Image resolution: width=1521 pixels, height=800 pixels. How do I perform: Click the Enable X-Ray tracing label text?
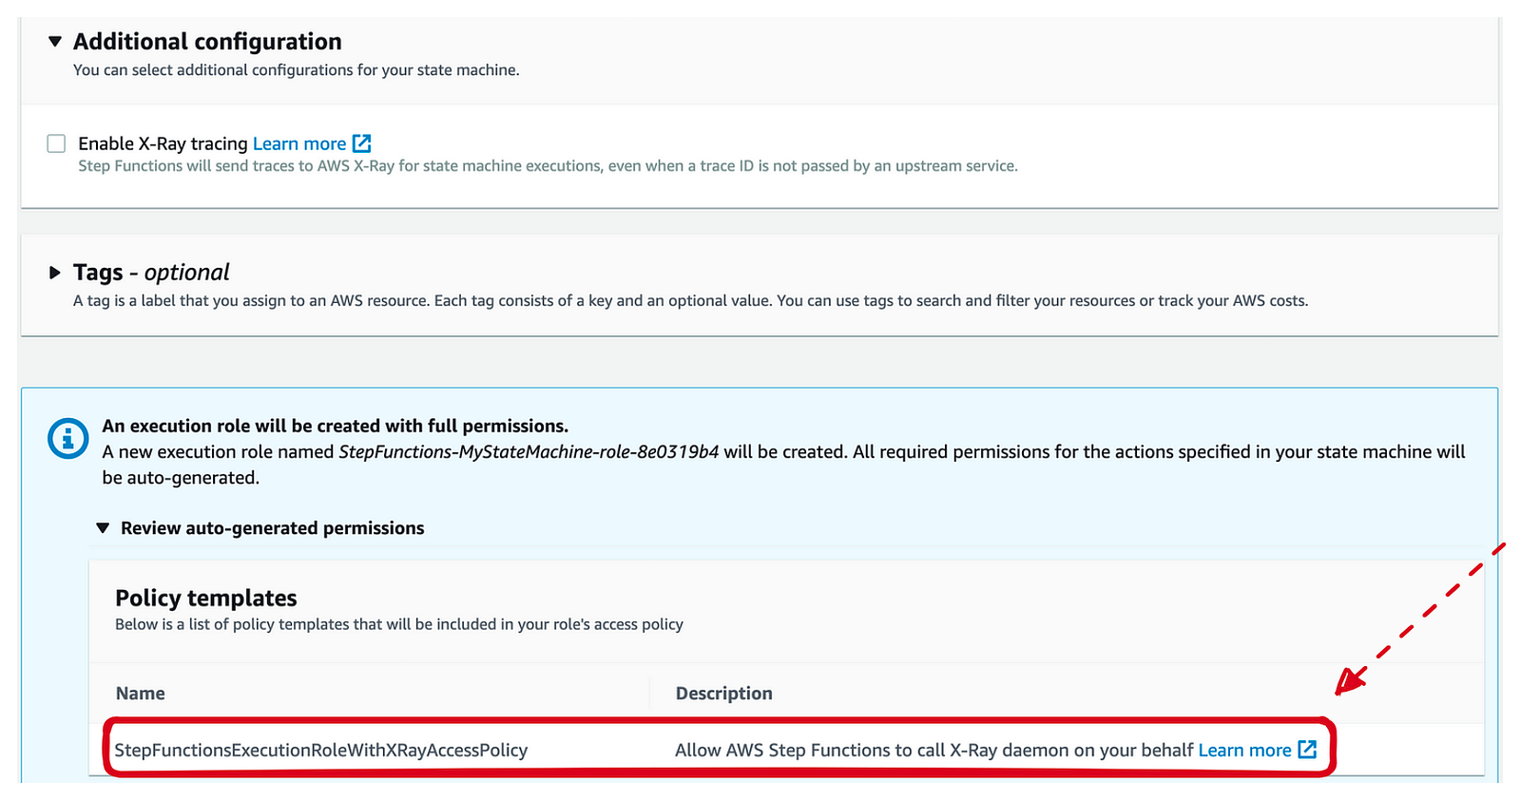[x=163, y=143]
